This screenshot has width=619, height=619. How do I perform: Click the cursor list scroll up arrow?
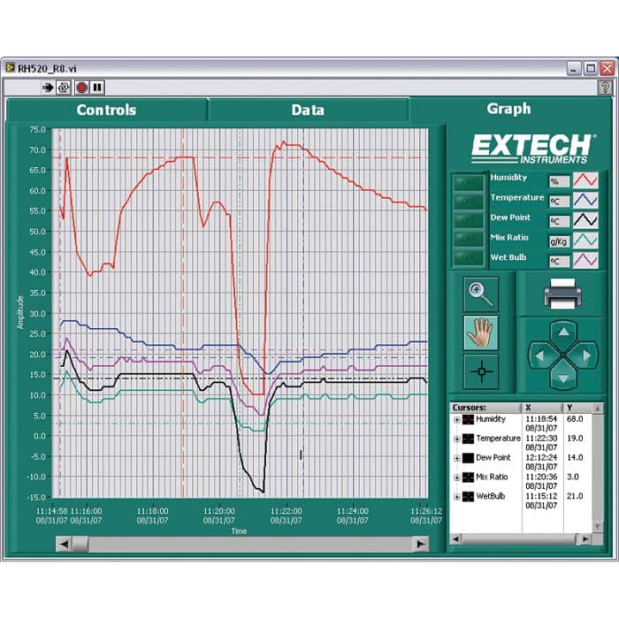598,409
